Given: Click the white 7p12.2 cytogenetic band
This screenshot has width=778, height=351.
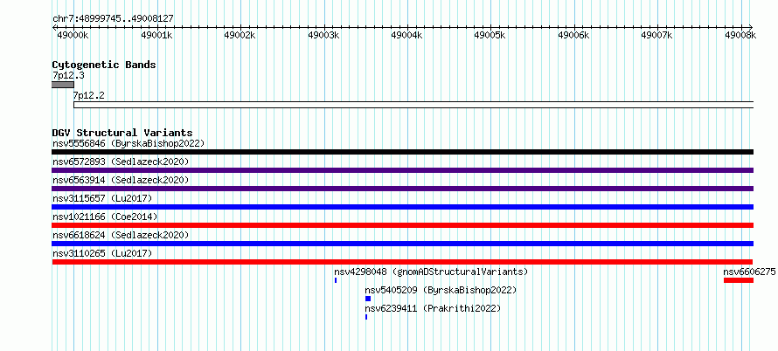Looking at the screenshot, I should pos(413,105).
